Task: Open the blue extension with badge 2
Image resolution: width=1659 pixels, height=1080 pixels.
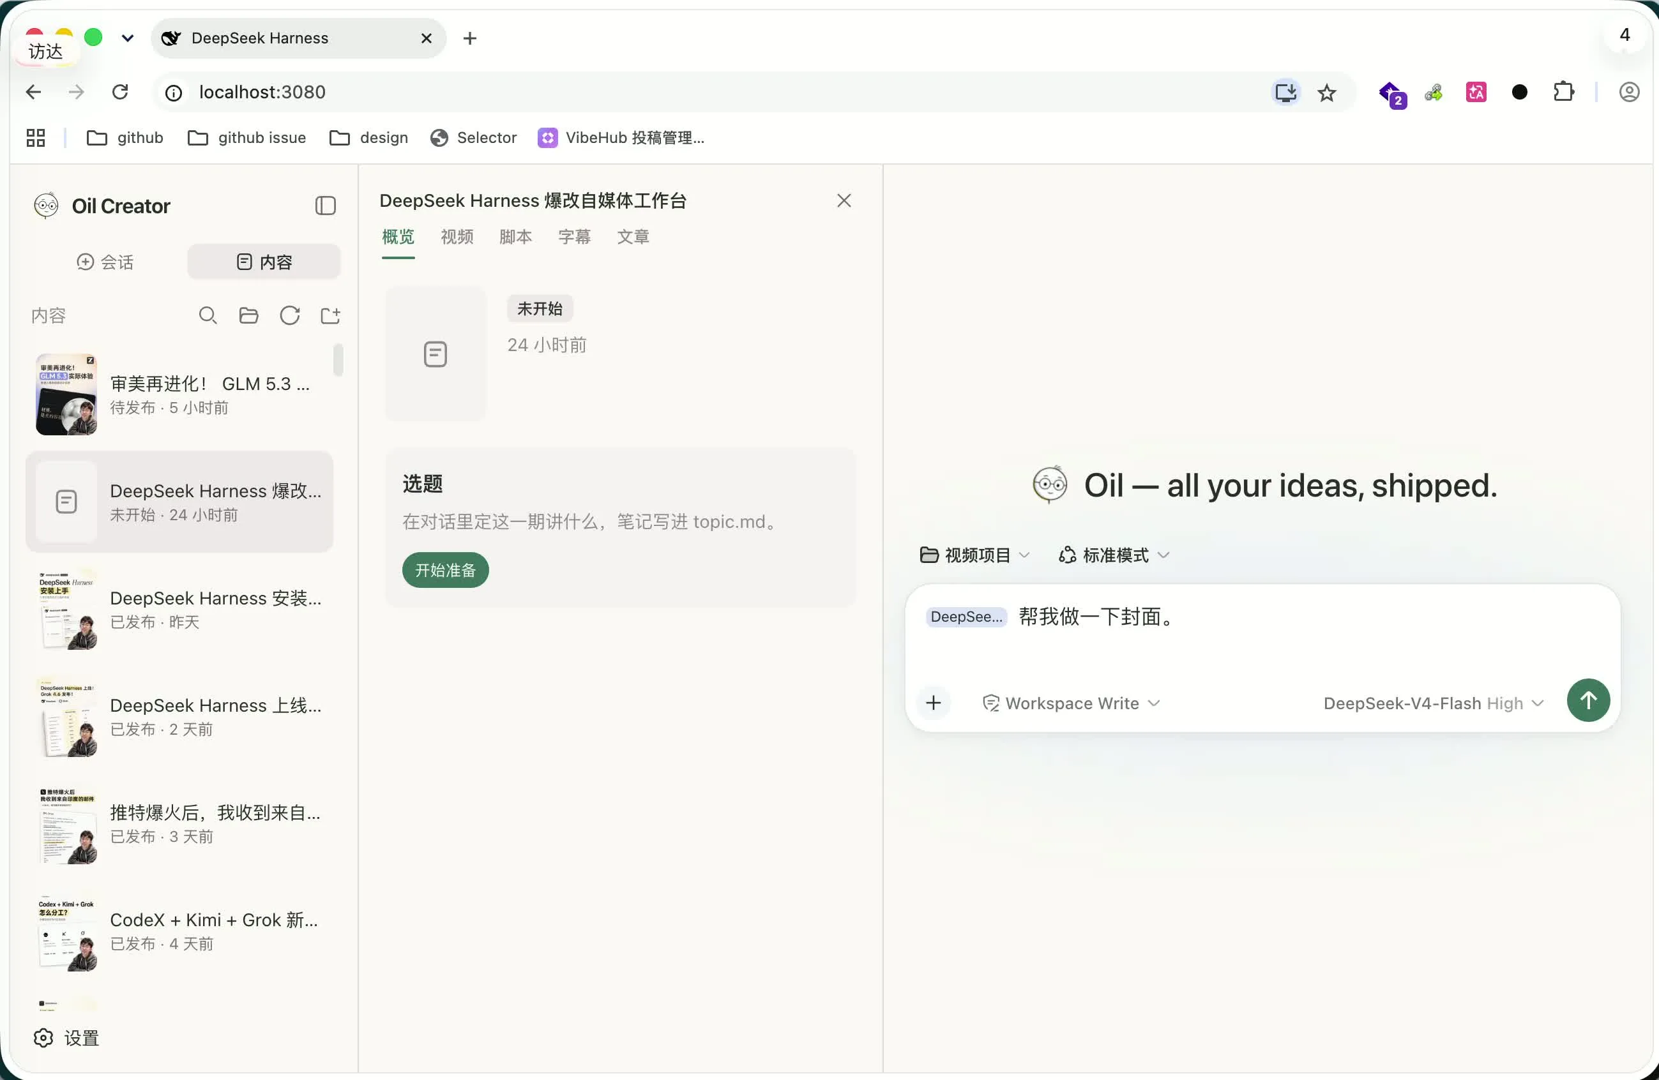Action: 1392,93
